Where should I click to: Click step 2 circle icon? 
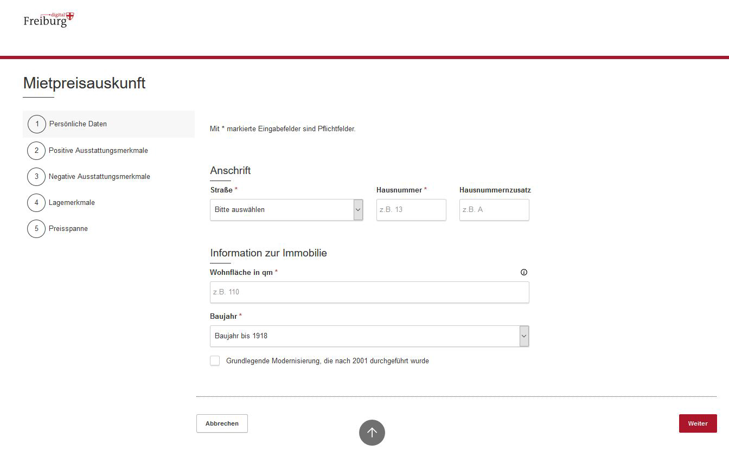[36, 151]
